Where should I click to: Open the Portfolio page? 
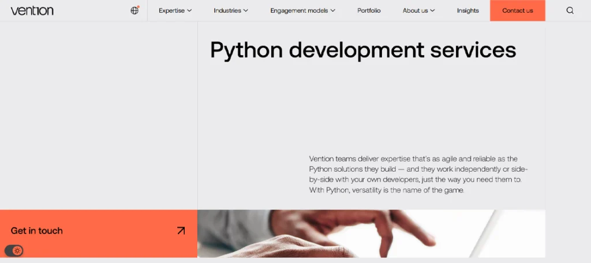[369, 10]
